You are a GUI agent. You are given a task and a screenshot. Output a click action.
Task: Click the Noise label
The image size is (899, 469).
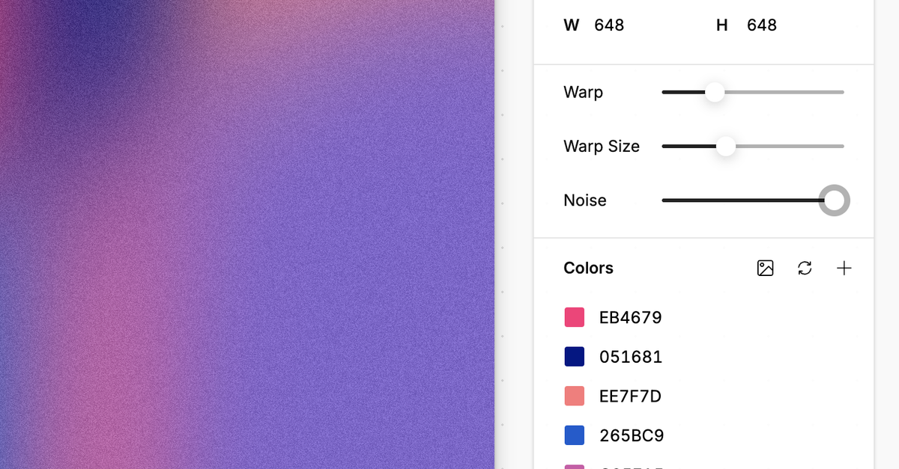pyautogui.click(x=585, y=200)
